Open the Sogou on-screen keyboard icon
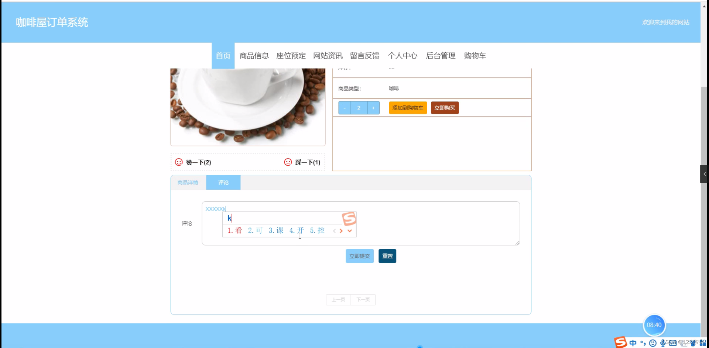 click(672, 343)
